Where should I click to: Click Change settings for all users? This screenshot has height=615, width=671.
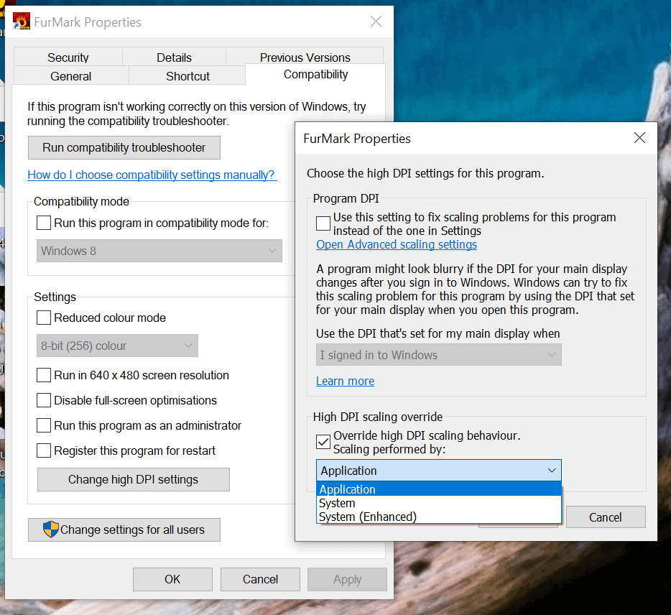124,530
